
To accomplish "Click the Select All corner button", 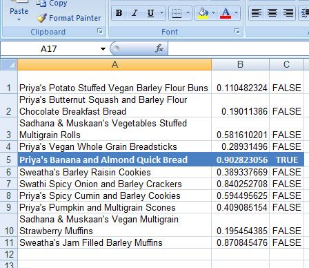I will [x=9, y=64].
